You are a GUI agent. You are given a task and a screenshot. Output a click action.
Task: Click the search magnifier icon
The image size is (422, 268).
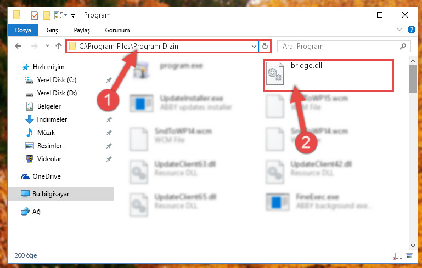403,46
